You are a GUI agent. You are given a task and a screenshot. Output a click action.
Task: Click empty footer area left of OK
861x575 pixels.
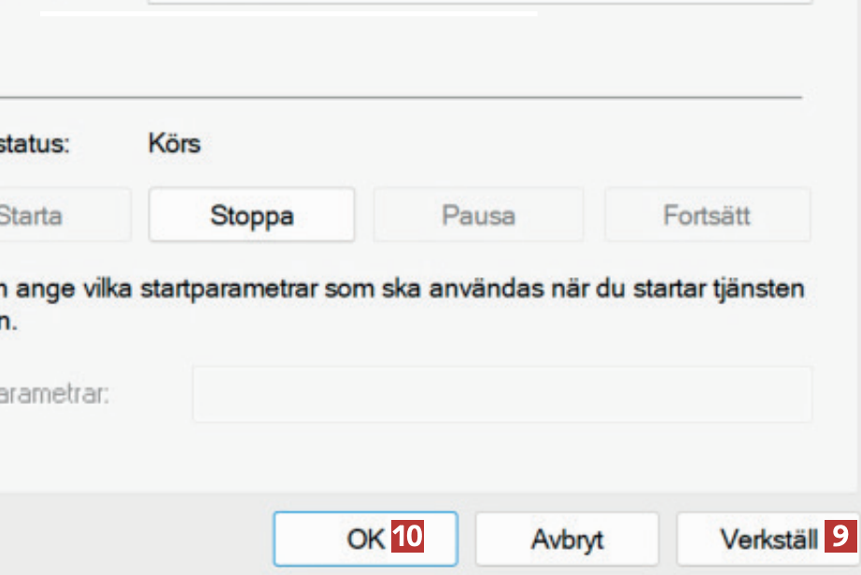pos(131,539)
